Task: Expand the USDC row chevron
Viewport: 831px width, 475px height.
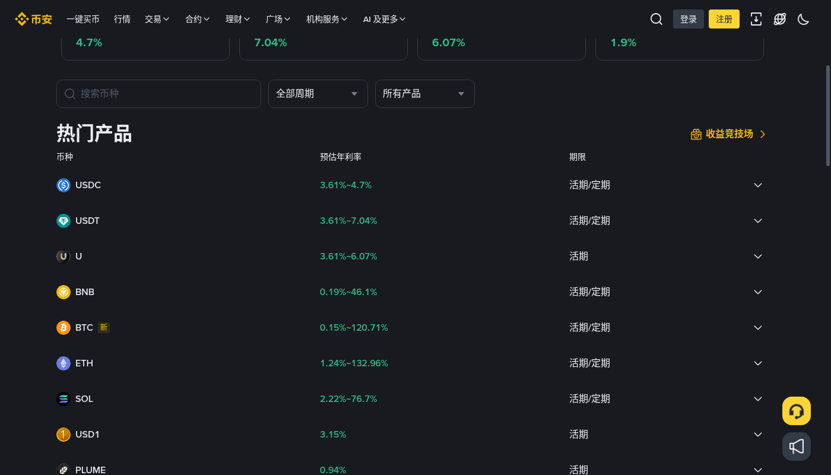Action: click(758, 185)
